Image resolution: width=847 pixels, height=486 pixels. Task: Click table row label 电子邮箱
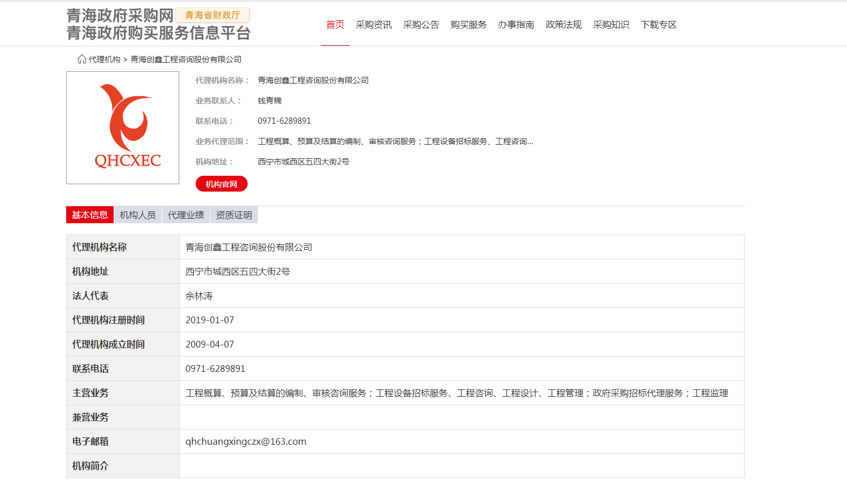[x=90, y=442]
